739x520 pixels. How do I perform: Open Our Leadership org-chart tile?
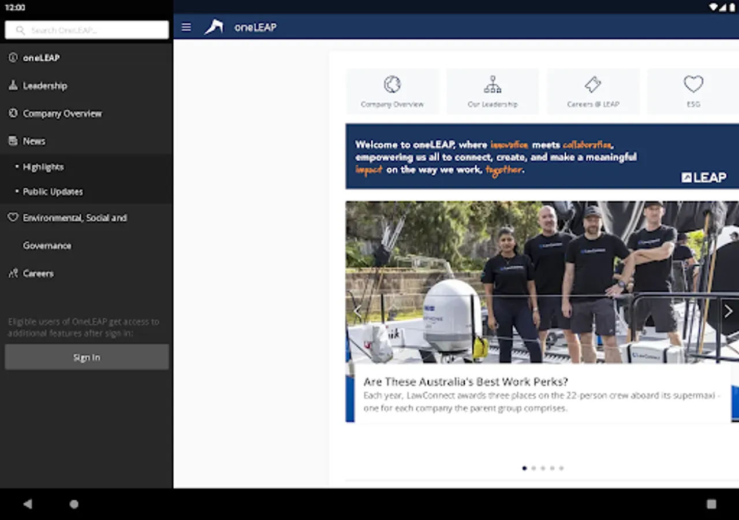pyautogui.click(x=492, y=91)
